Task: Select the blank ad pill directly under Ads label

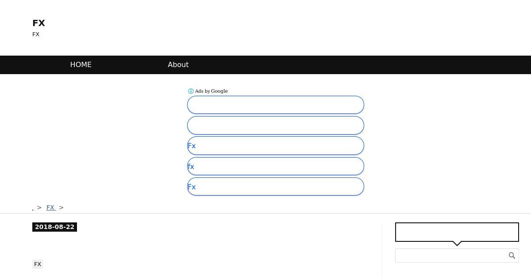Action: [x=276, y=105]
